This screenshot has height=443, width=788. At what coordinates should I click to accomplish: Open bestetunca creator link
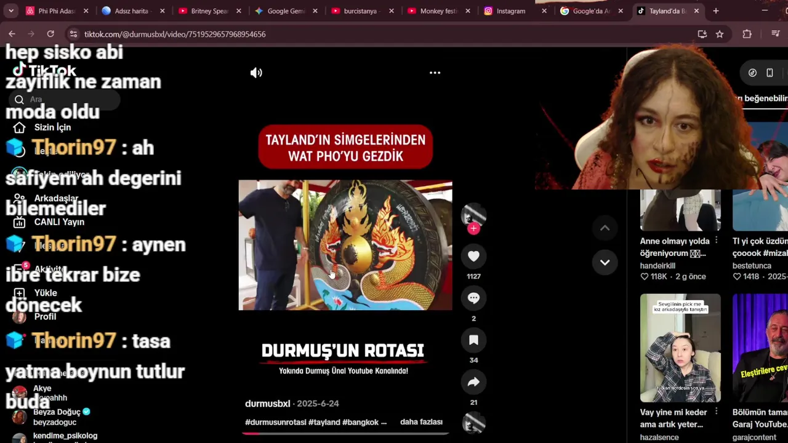pos(752,266)
